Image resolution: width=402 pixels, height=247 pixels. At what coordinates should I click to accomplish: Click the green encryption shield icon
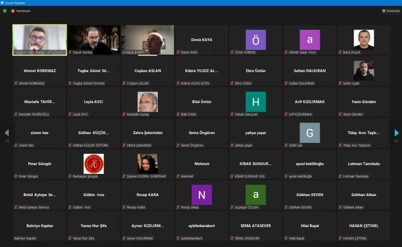point(5,11)
